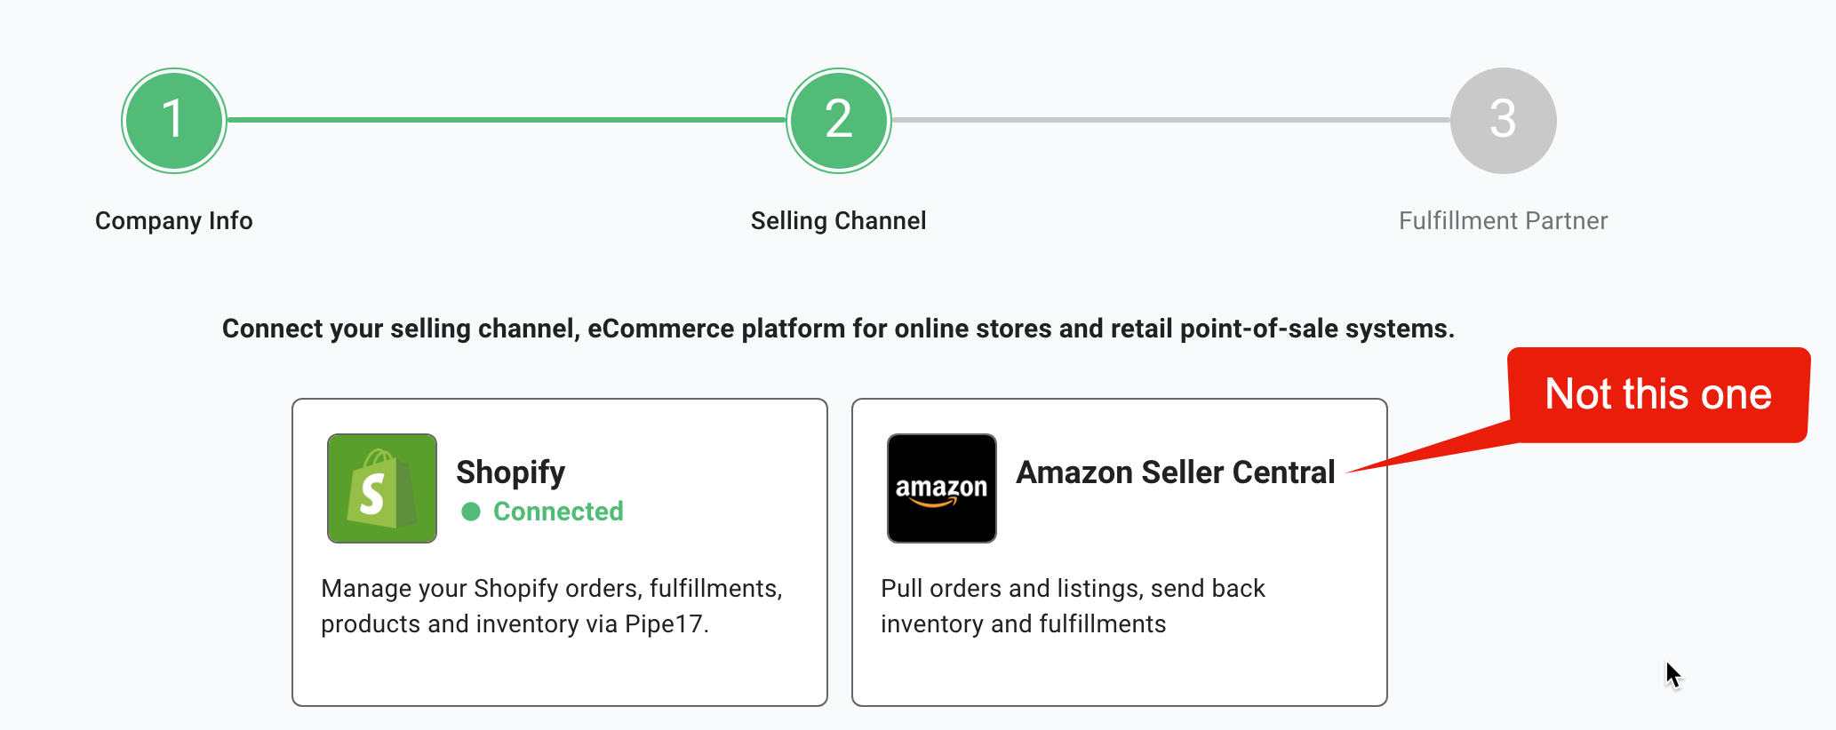The height and width of the screenshot is (730, 1836).
Task: Click the green progress line between steps 1 and 2
Action: 507,120
